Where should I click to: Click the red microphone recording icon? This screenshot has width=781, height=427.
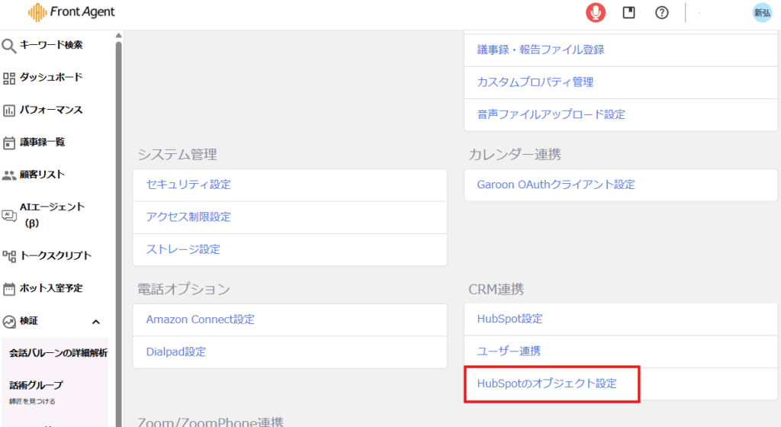tap(596, 13)
